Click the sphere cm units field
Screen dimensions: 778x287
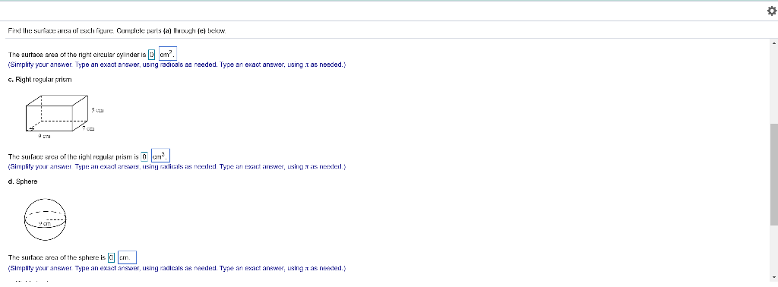(x=127, y=257)
